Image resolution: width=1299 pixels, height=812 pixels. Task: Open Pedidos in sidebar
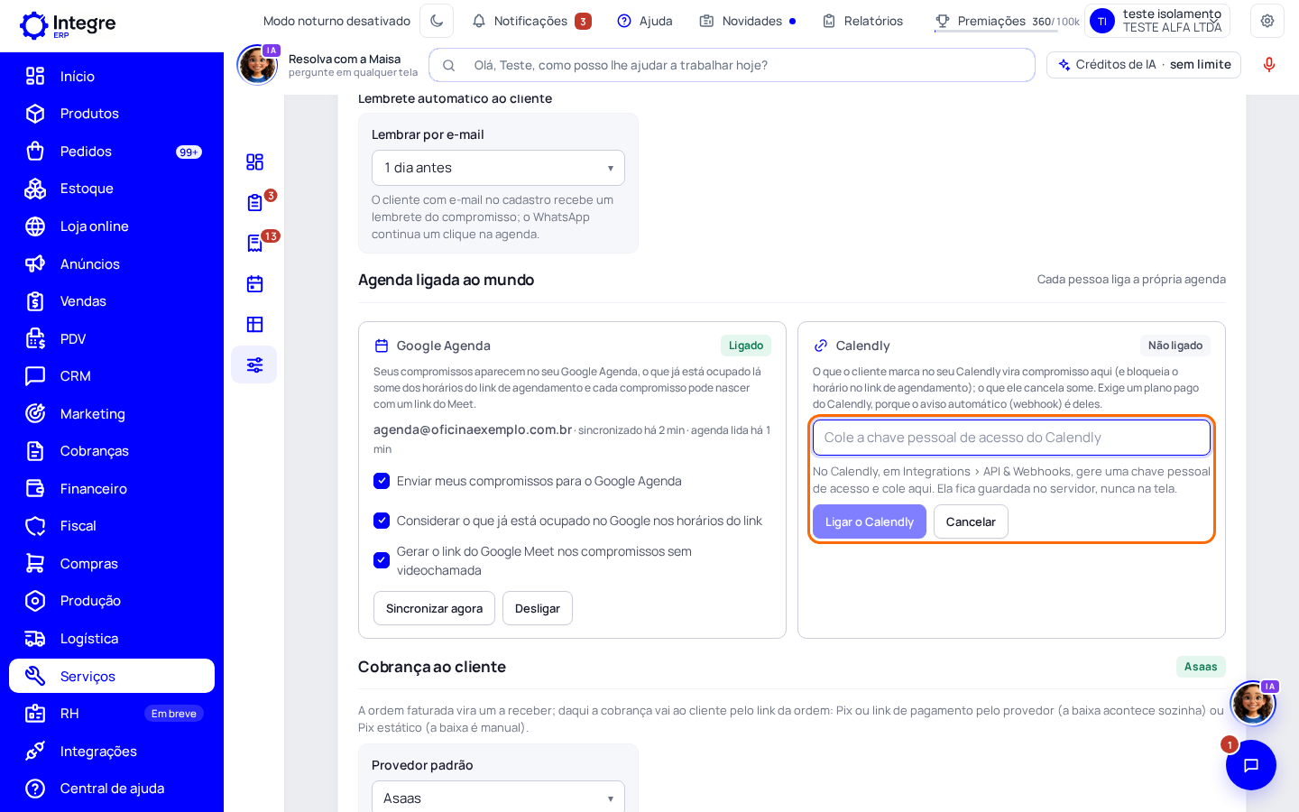[112, 152]
